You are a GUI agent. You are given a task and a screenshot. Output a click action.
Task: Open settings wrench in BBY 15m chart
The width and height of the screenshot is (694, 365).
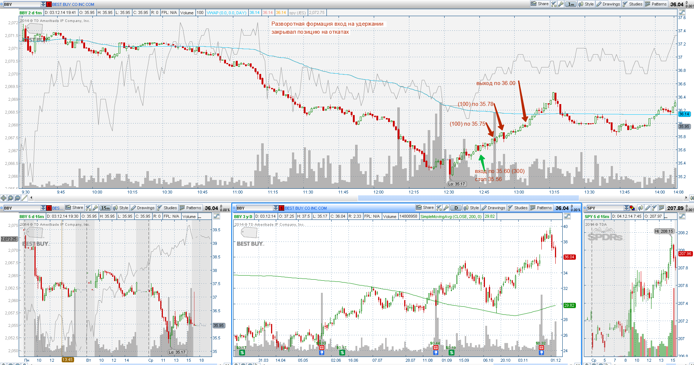point(95,208)
